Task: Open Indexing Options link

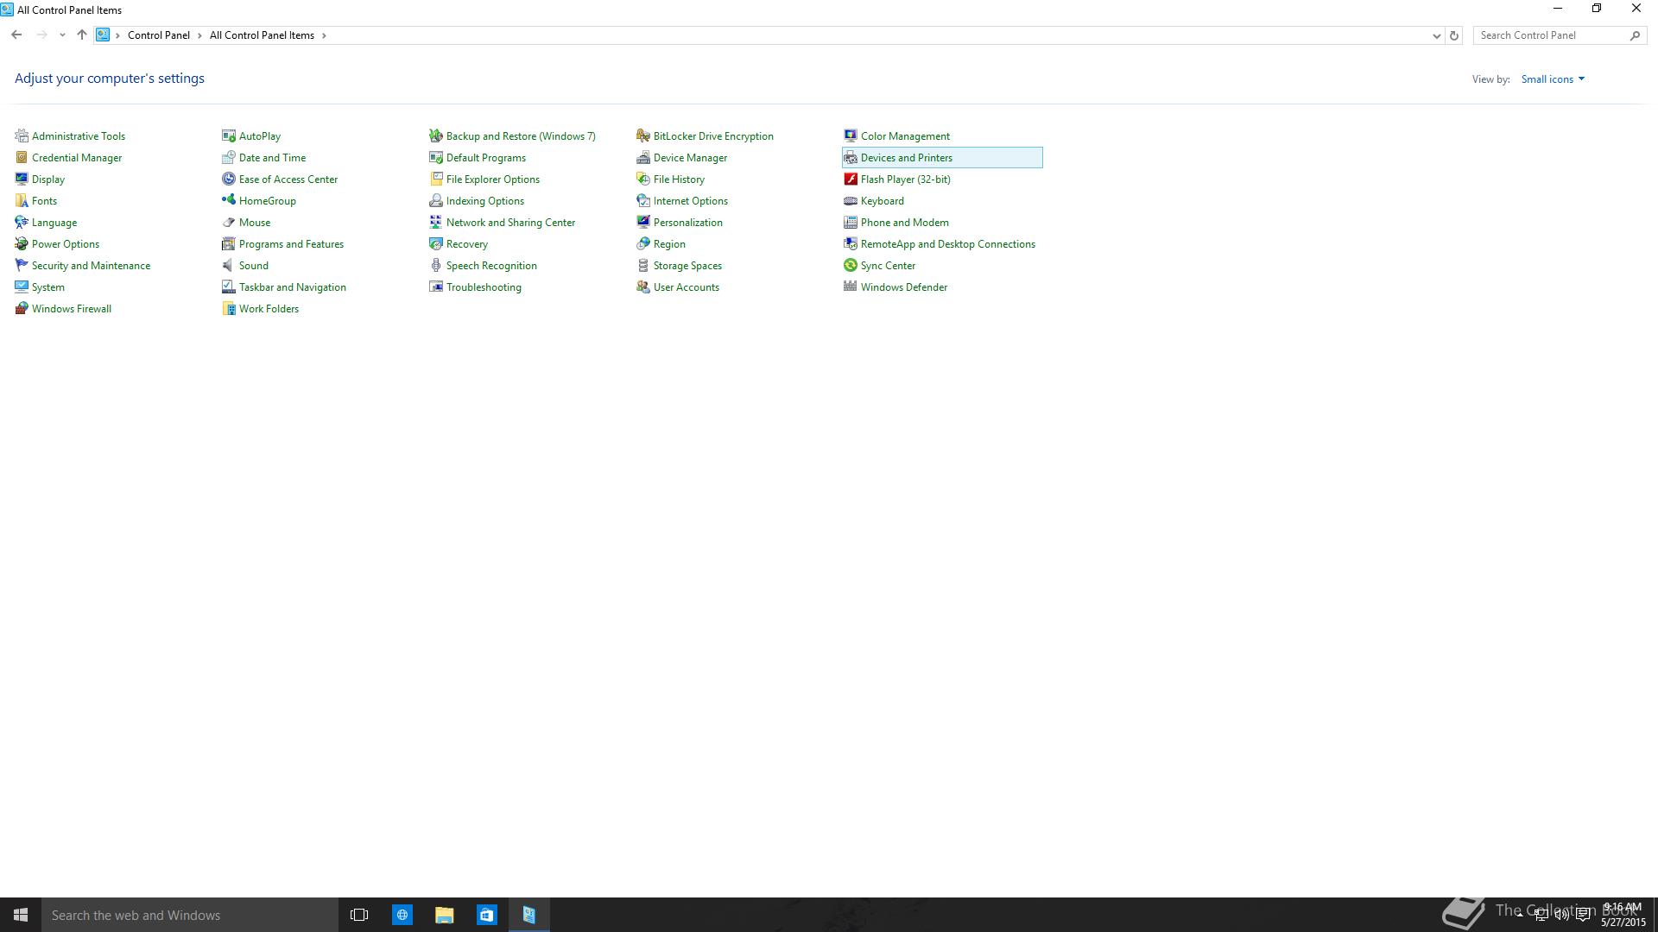Action: [x=485, y=201]
